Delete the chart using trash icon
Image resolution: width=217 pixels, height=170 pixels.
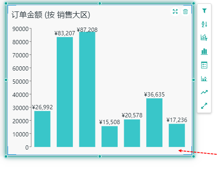185,11
